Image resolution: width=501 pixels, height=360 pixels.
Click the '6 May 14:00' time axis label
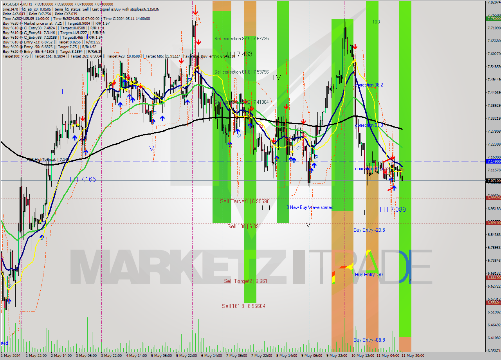click(x=212, y=355)
